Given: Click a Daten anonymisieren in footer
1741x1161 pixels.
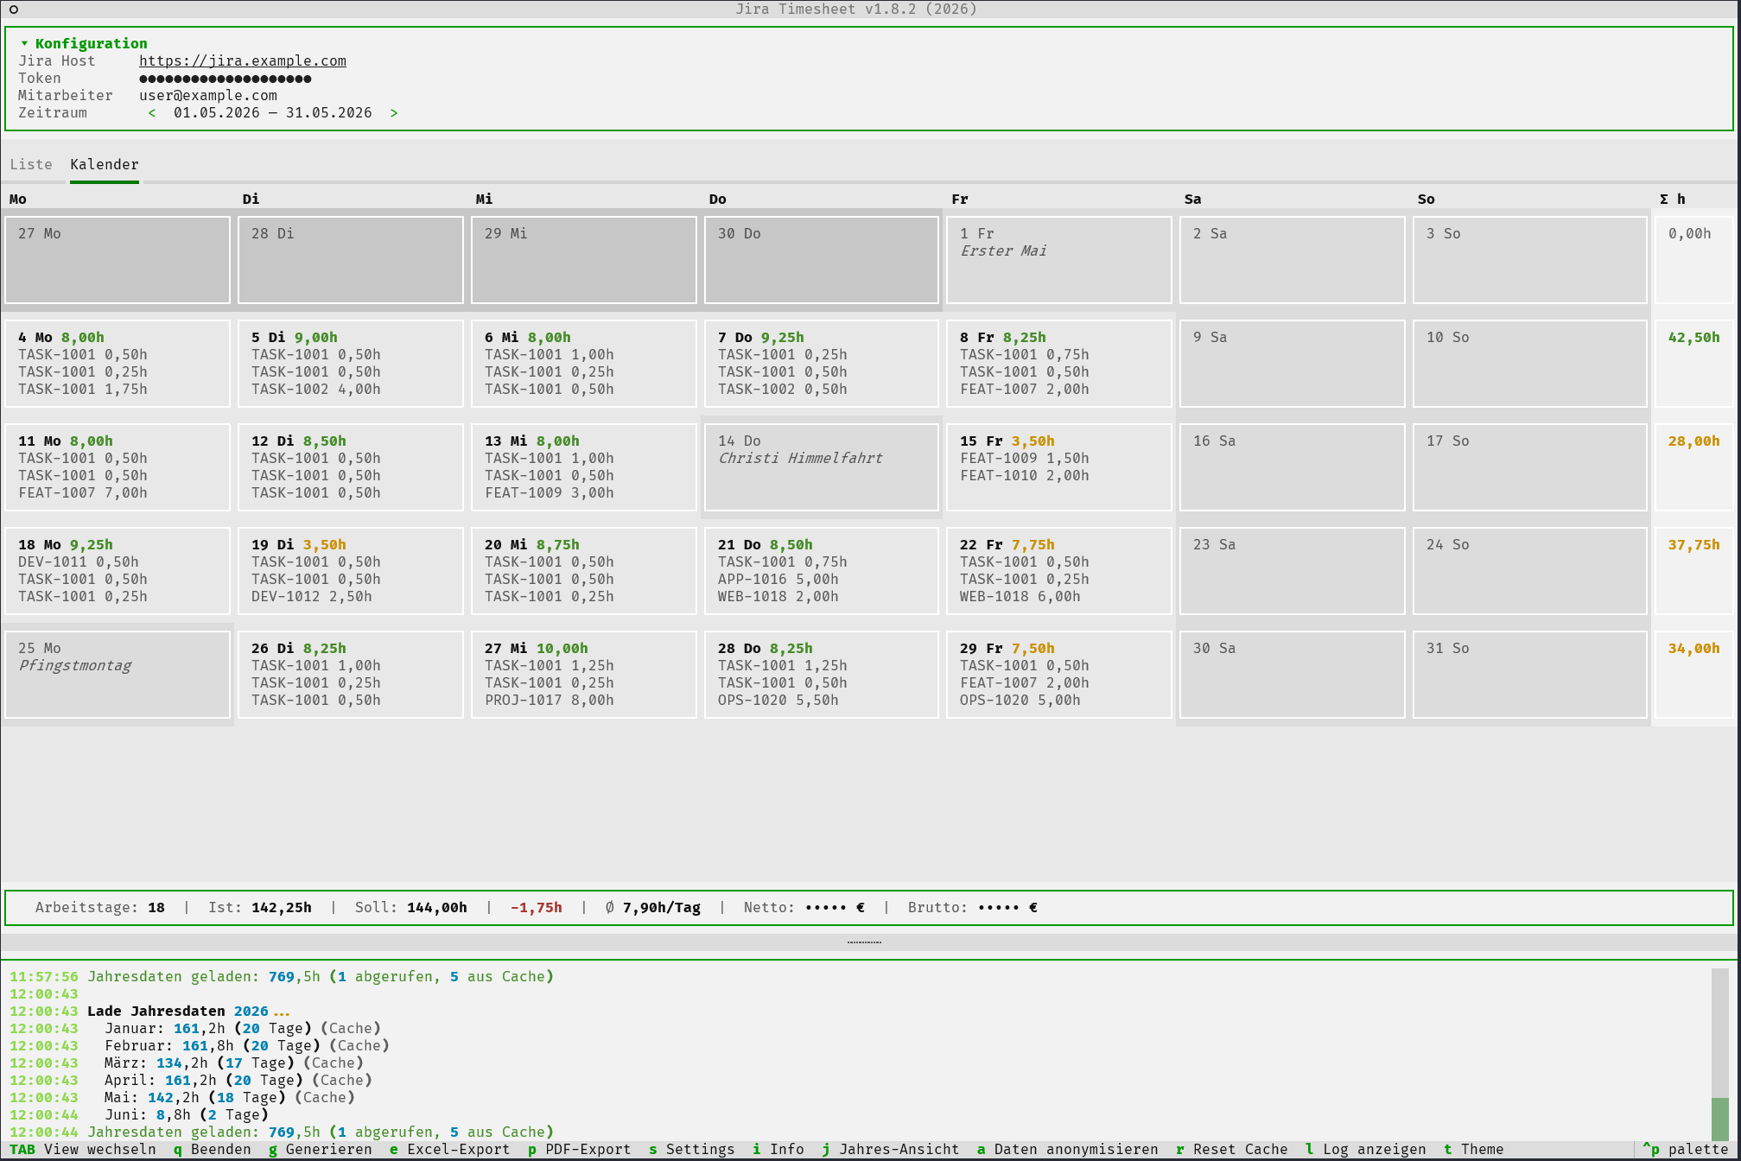Looking at the screenshot, I should 1068,1150.
